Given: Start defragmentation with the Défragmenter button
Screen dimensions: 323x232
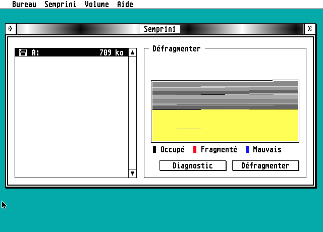Looking at the screenshot, I should (265, 166).
